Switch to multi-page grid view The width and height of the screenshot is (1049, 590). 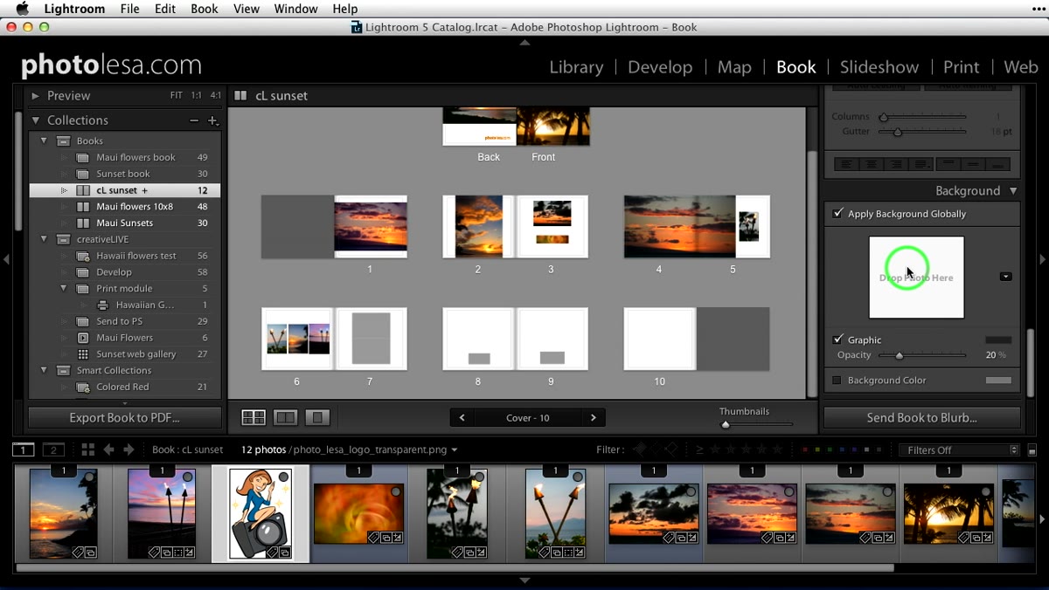pos(254,418)
